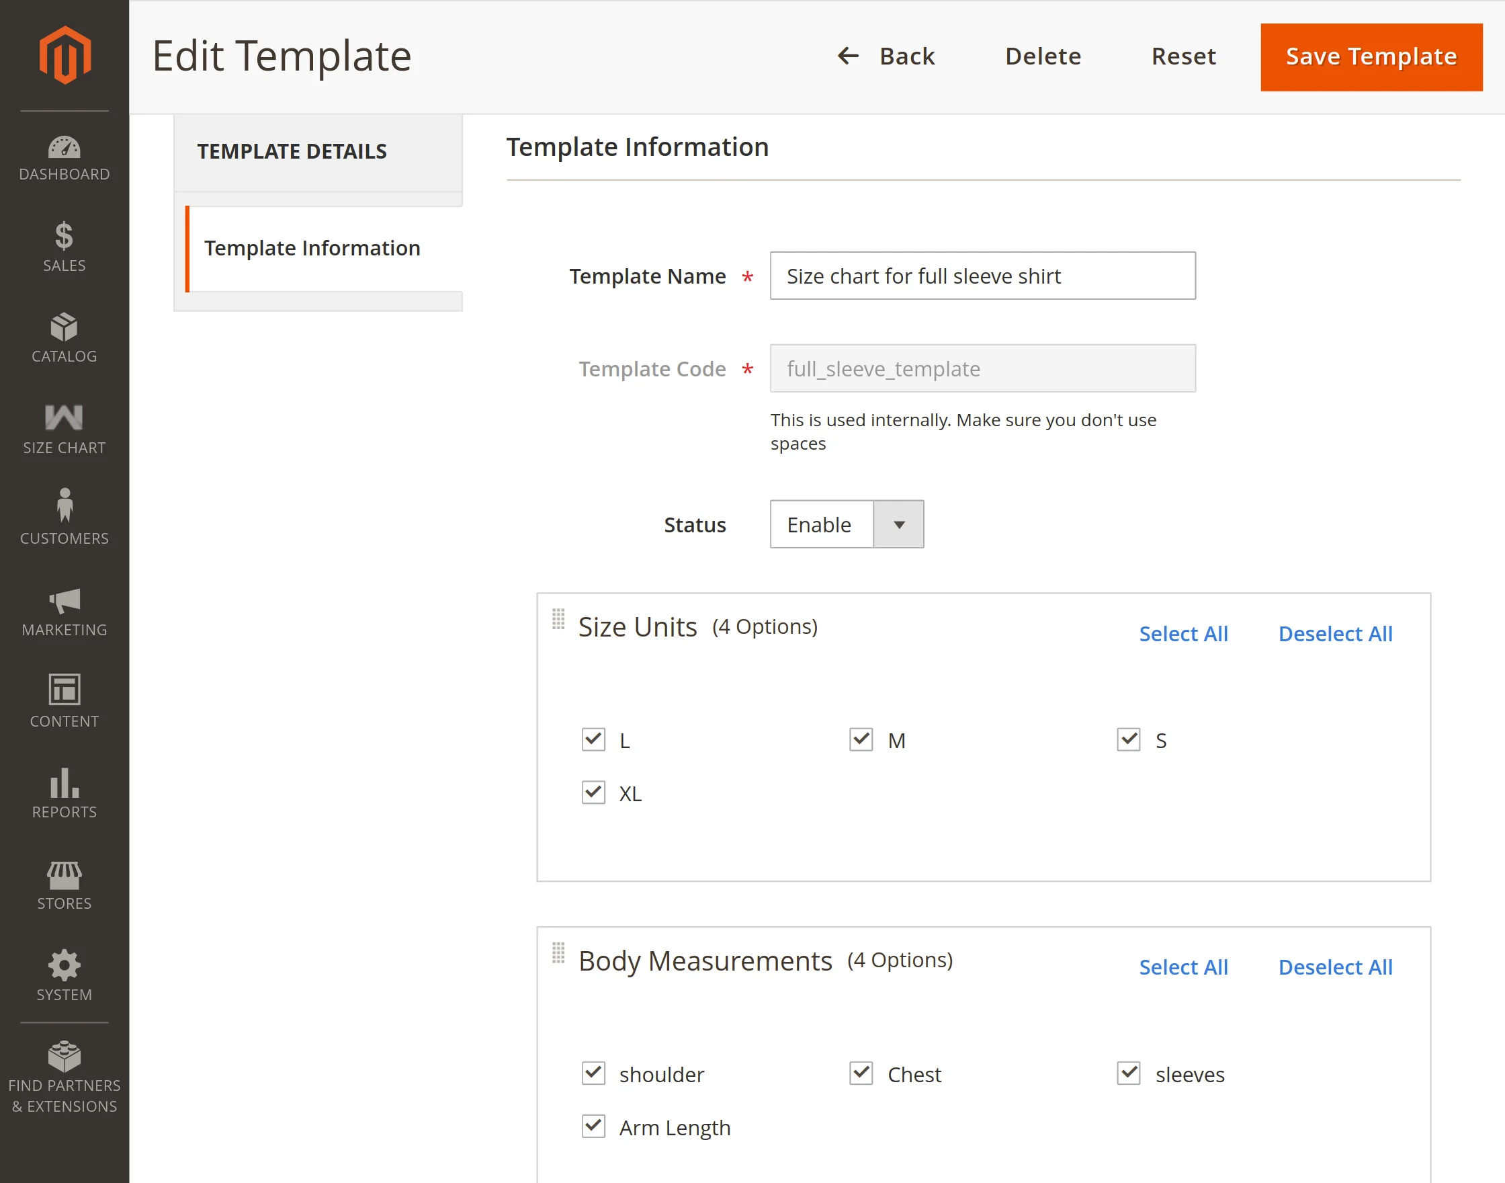Toggle the Chest measurement checkbox
Screen dimensions: 1505x1183
pos(861,1073)
